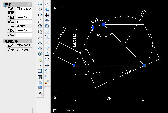Select the Region tool
Screen dimensions: 168x113
(x=40, y=82)
